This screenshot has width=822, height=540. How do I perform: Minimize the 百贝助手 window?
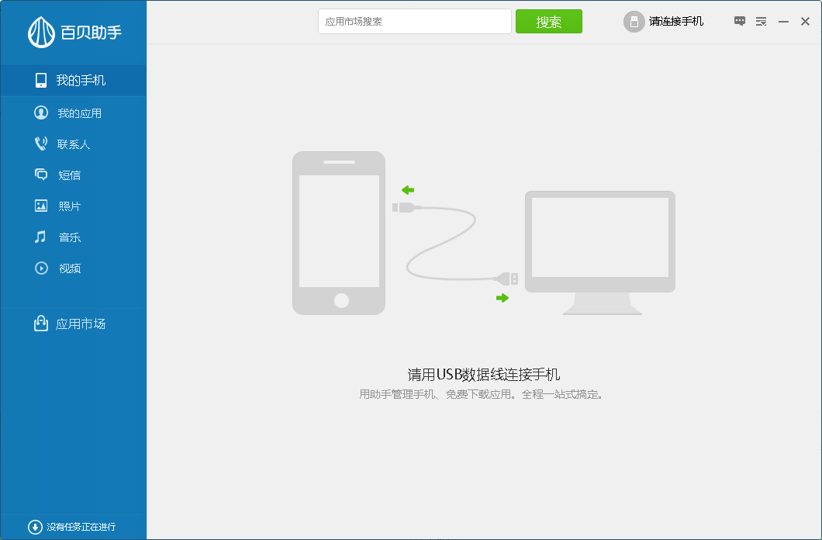784,22
